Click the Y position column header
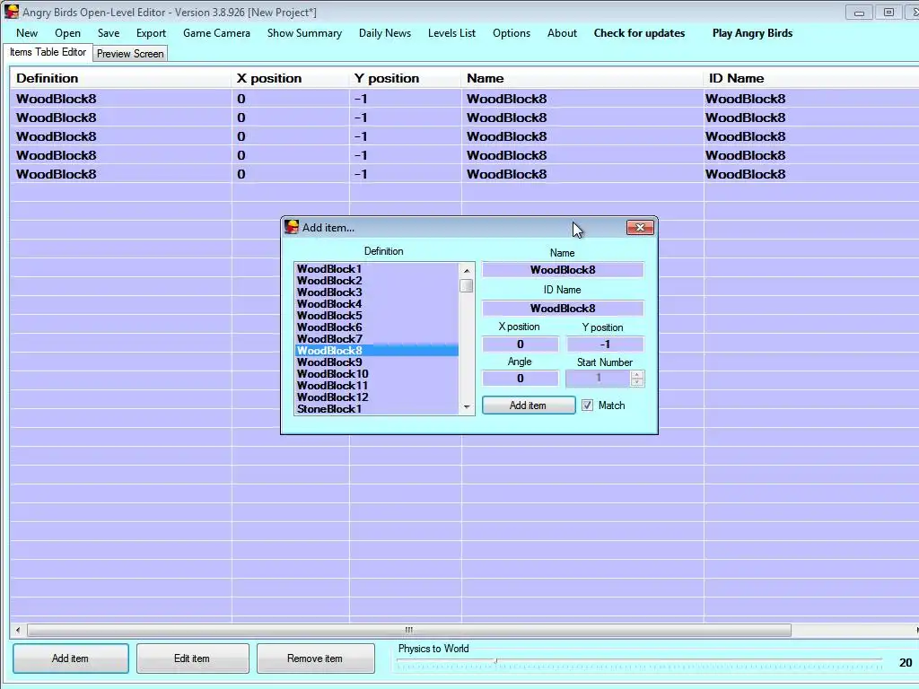919x689 pixels. pos(406,79)
